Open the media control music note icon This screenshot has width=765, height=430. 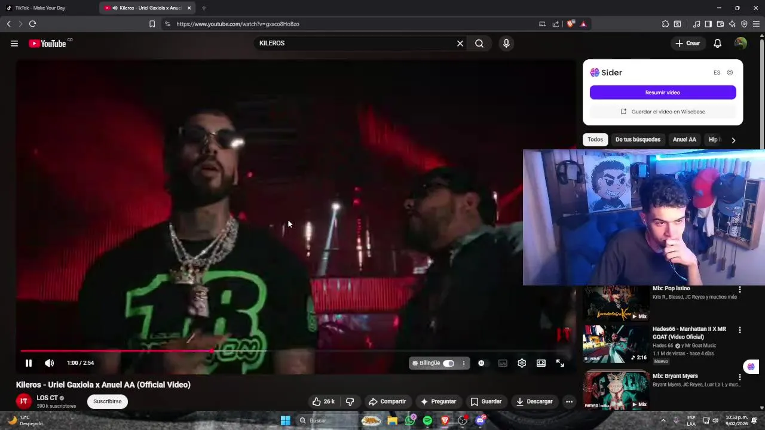tap(696, 24)
